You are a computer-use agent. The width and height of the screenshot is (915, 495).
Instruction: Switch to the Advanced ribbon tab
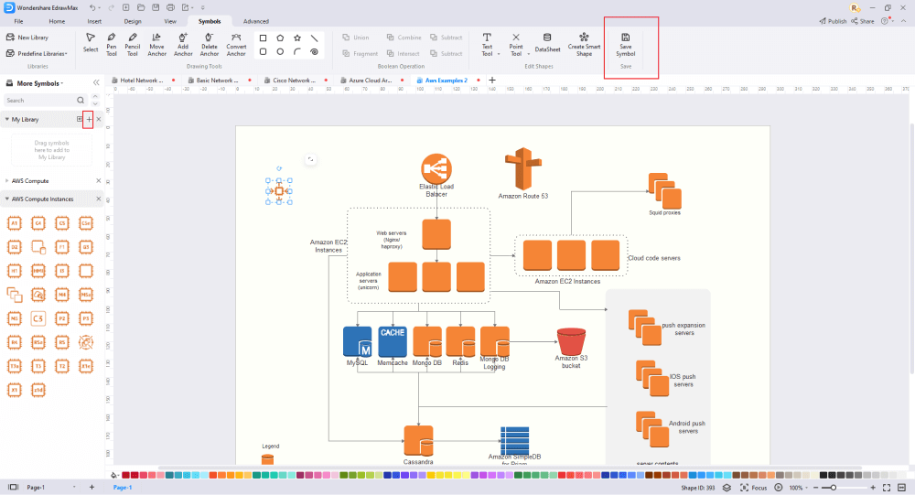(255, 21)
